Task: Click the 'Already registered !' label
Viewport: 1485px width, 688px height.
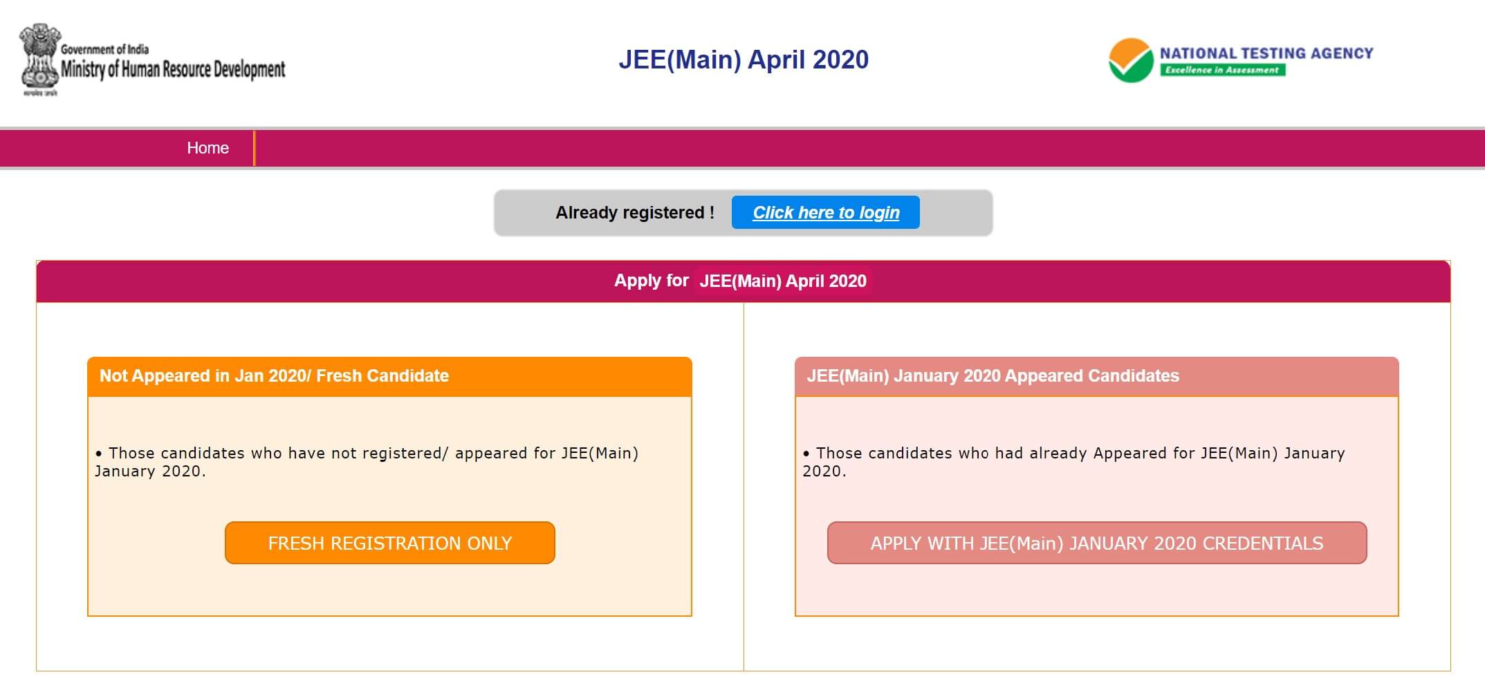Action: pos(635,212)
